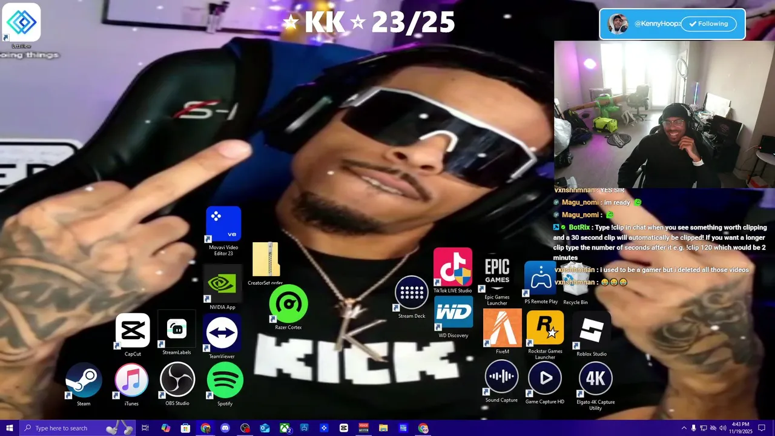The width and height of the screenshot is (775, 436).
Task: Launch the CapCut desktop shortcut
Action: point(133,335)
